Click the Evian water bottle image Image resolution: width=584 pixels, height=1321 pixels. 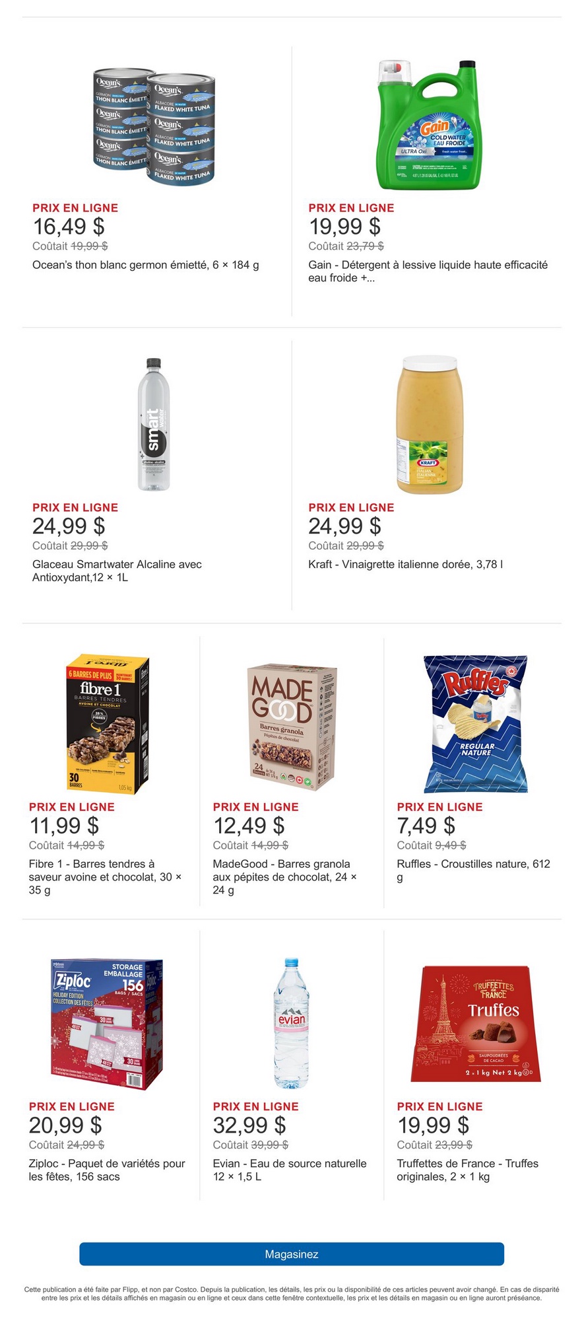292,1023
